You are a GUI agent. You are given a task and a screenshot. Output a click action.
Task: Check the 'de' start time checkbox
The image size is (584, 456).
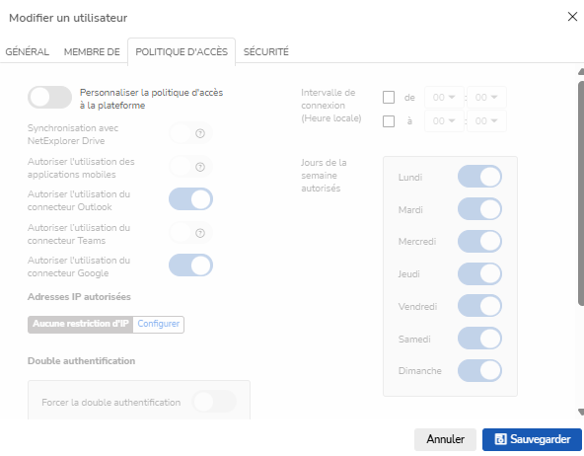(389, 98)
